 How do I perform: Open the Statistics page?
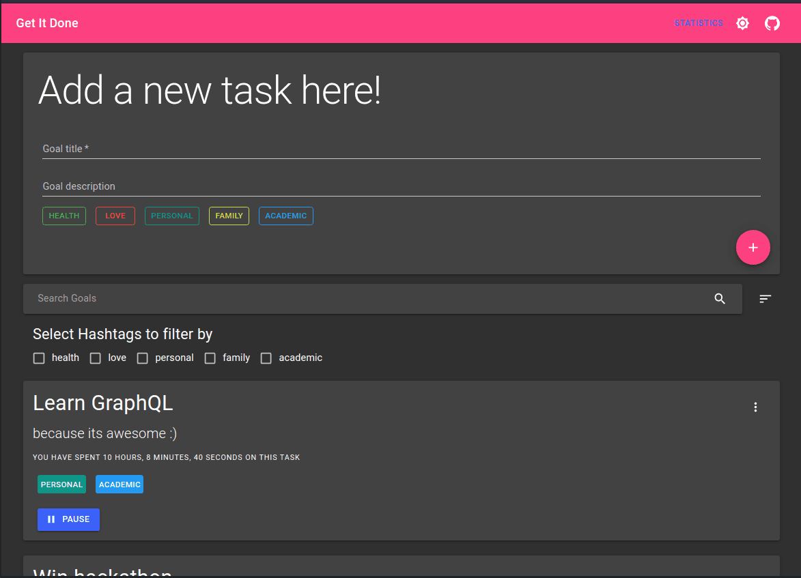point(698,23)
